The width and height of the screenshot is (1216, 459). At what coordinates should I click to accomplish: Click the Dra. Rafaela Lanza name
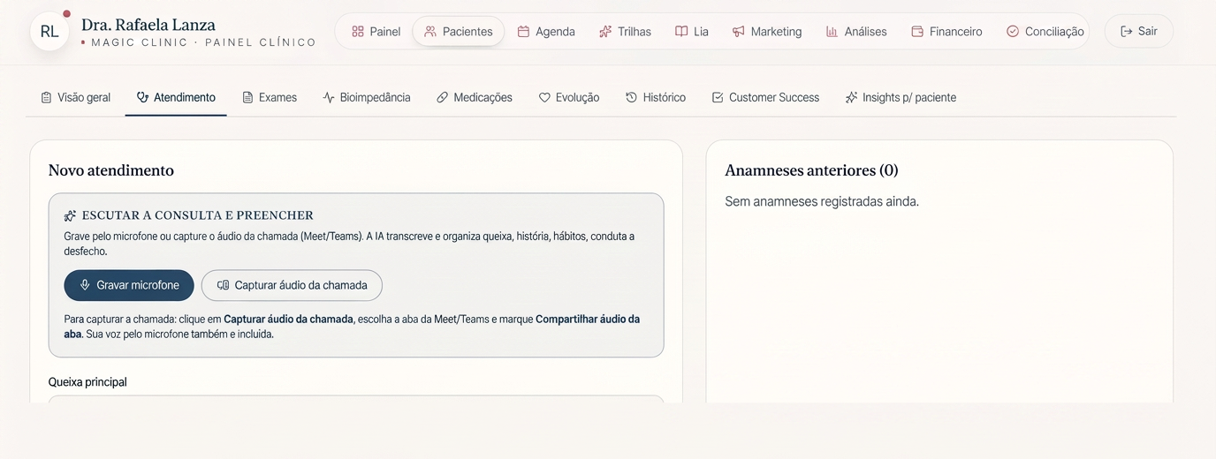148,25
